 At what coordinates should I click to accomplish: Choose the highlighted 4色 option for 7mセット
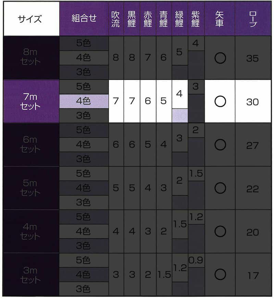[x=84, y=101]
